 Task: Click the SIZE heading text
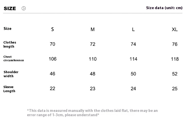(x=10, y=8)
